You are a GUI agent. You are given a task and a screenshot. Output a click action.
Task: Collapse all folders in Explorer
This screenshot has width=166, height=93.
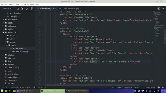click(x=32, y=9)
